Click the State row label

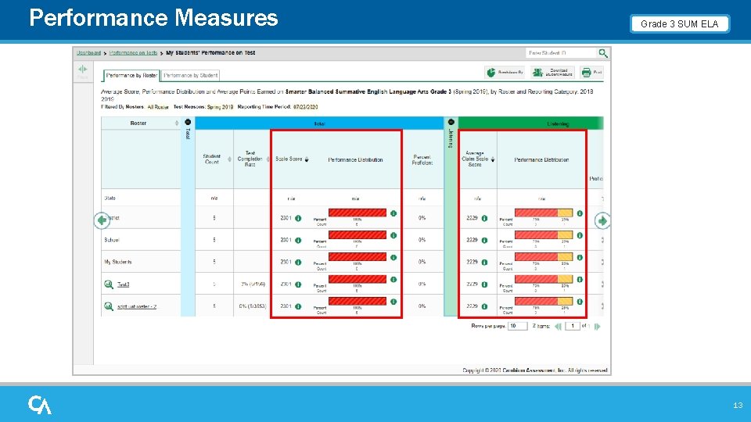tap(110, 198)
